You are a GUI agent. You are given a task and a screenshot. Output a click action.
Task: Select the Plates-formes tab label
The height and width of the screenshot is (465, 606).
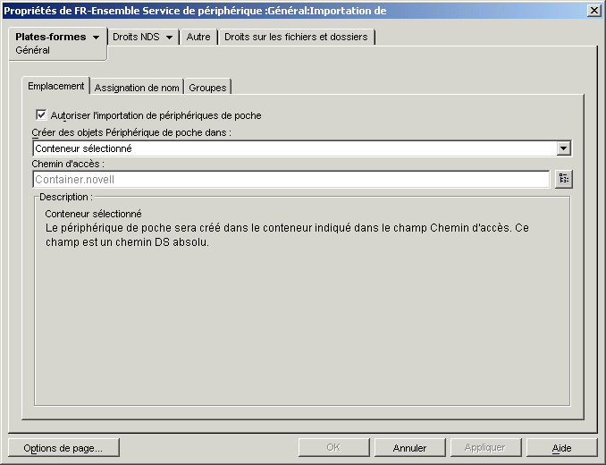pos(51,37)
